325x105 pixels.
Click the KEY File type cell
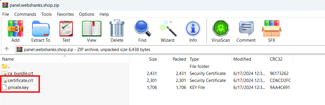click(197, 87)
